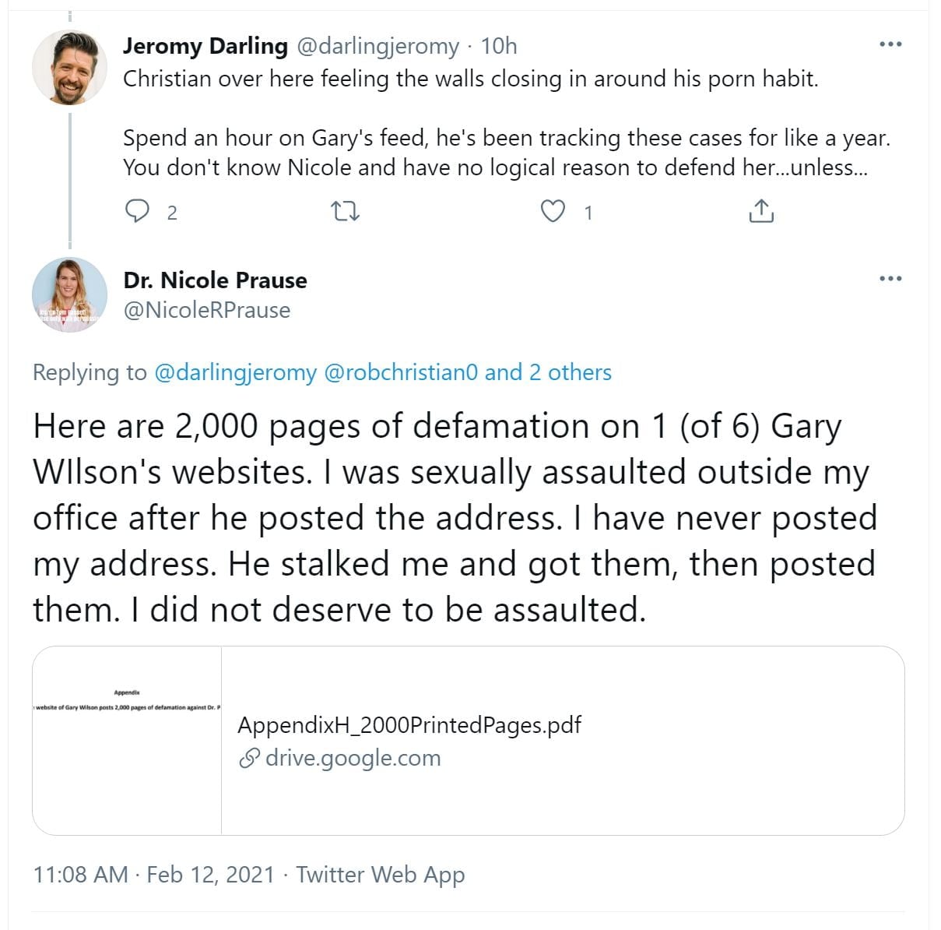Click @darlingjeromy in the Replying to line

236,372
